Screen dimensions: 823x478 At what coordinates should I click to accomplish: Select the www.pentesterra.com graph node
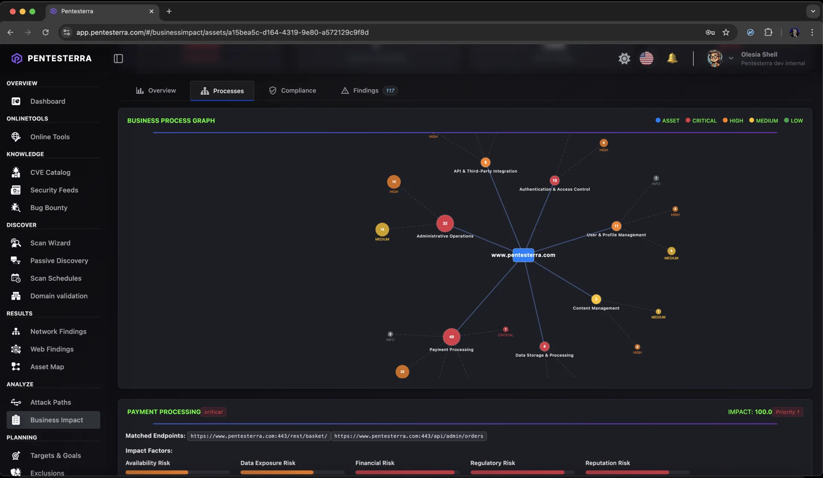coord(523,255)
